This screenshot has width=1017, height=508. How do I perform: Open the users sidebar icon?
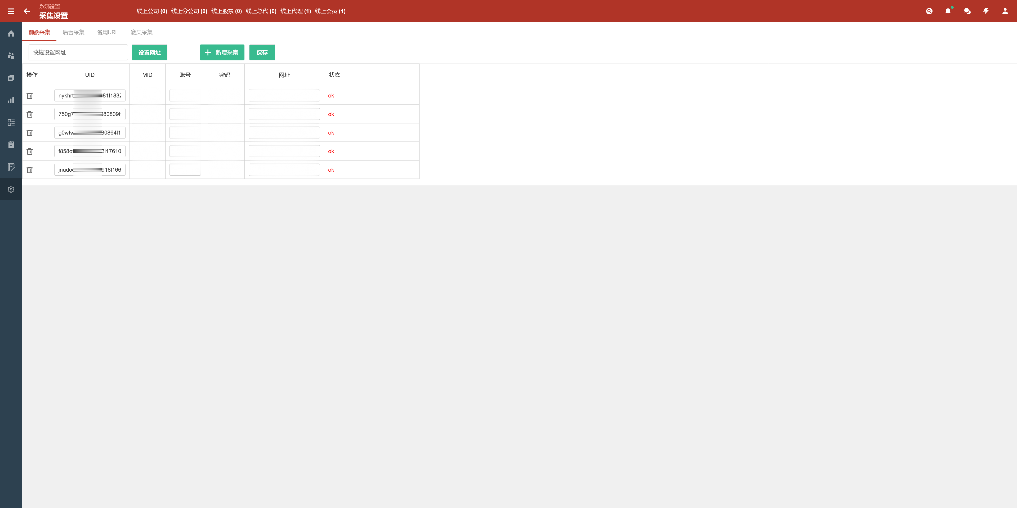(11, 56)
